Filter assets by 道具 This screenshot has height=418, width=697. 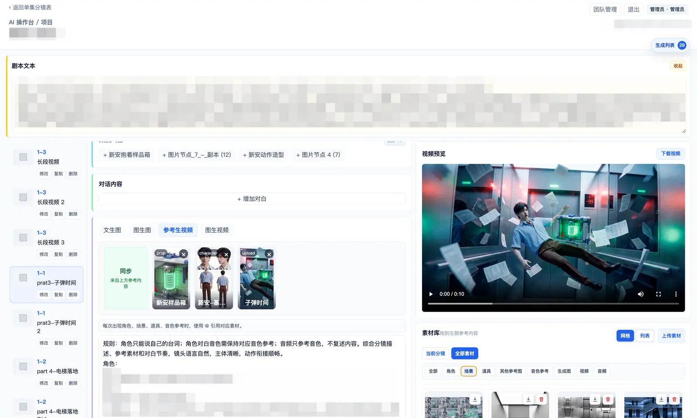click(487, 371)
